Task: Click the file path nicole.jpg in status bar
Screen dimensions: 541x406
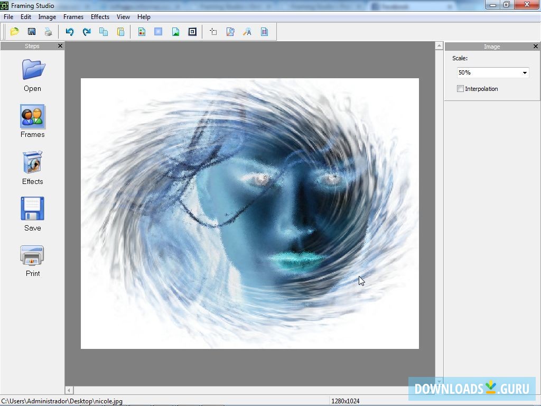Action: (x=62, y=401)
